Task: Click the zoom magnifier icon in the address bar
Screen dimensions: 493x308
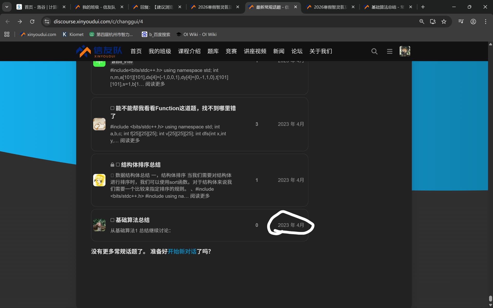Action: [422, 22]
